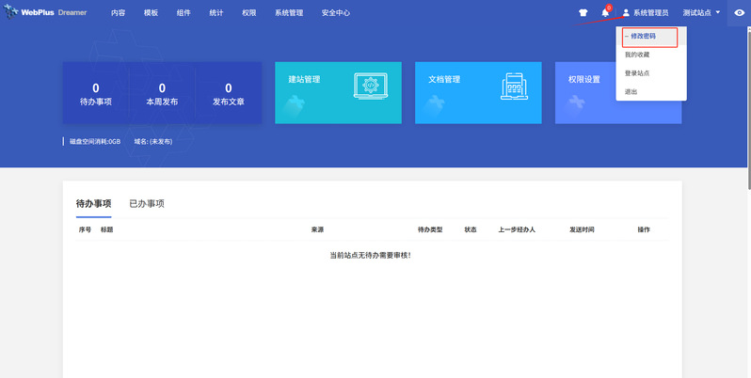Click the 本周发布 counter tile

162,93
